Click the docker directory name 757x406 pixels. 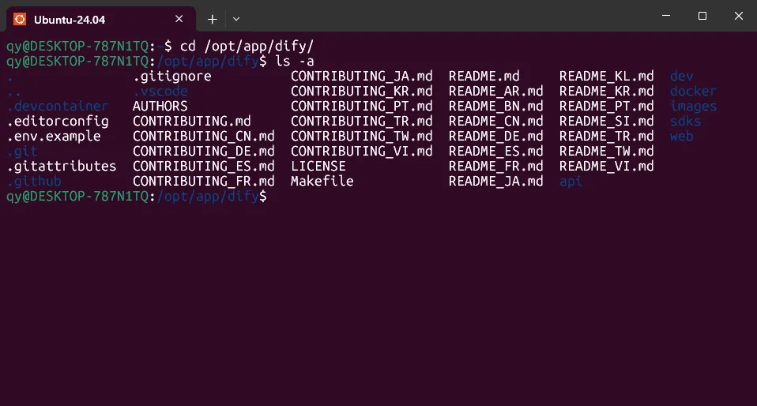click(x=693, y=92)
